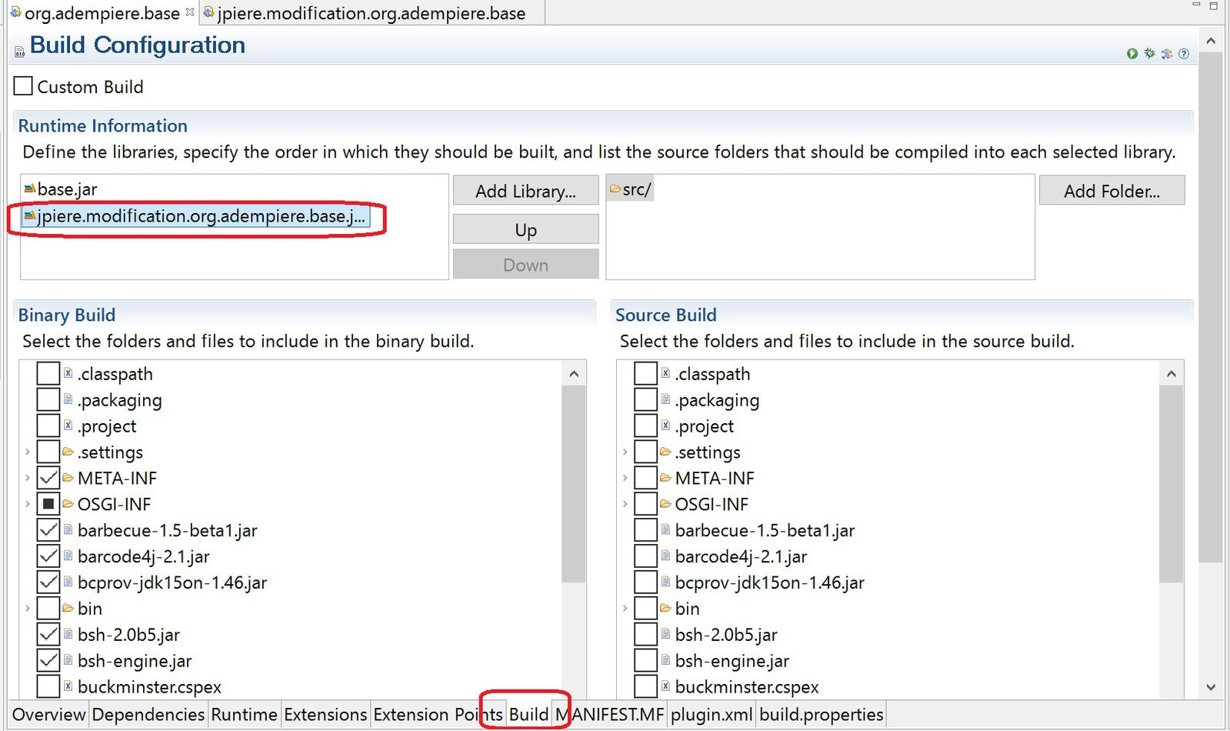Uncheck META-INF in the Binary Build list
This screenshot has width=1230, height=731.
click(48, 478)
